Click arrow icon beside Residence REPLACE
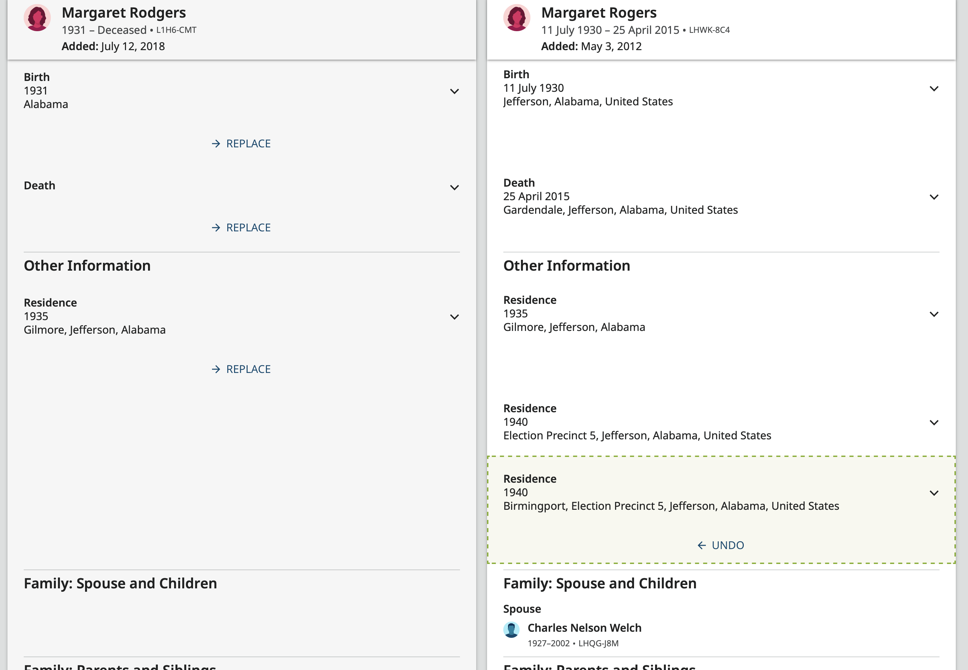The width and height of the screenshot is (968, 670). [x=216, y=369]
